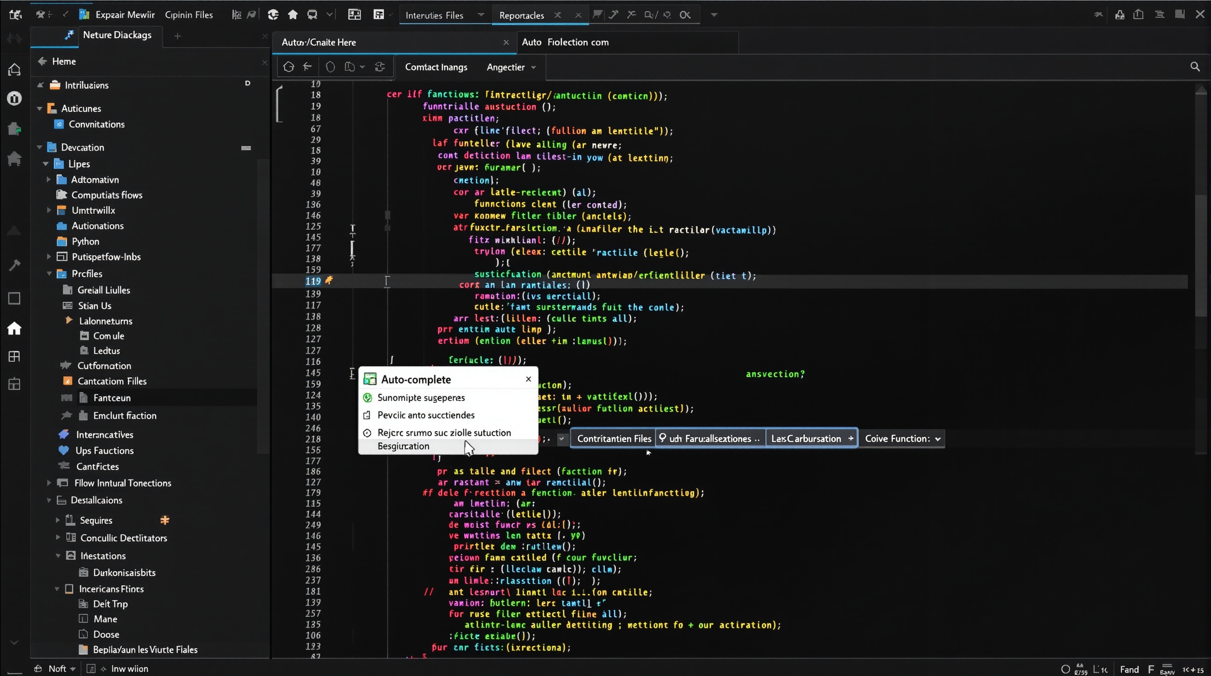Toggle the minus button beside Devcation
The width and height of the screenshot is (1211, 676).
pos(246,147)
